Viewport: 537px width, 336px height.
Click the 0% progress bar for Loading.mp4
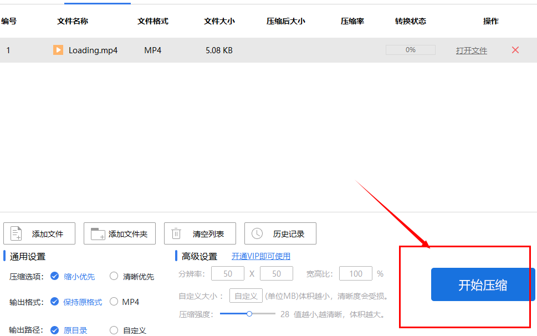tap(410, 50)
